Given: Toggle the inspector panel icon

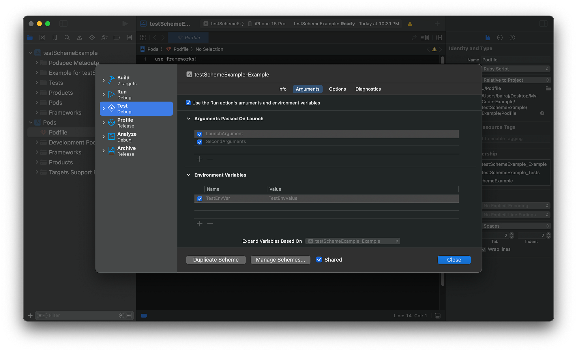Looking at the screenshot, I should (544, 24).
